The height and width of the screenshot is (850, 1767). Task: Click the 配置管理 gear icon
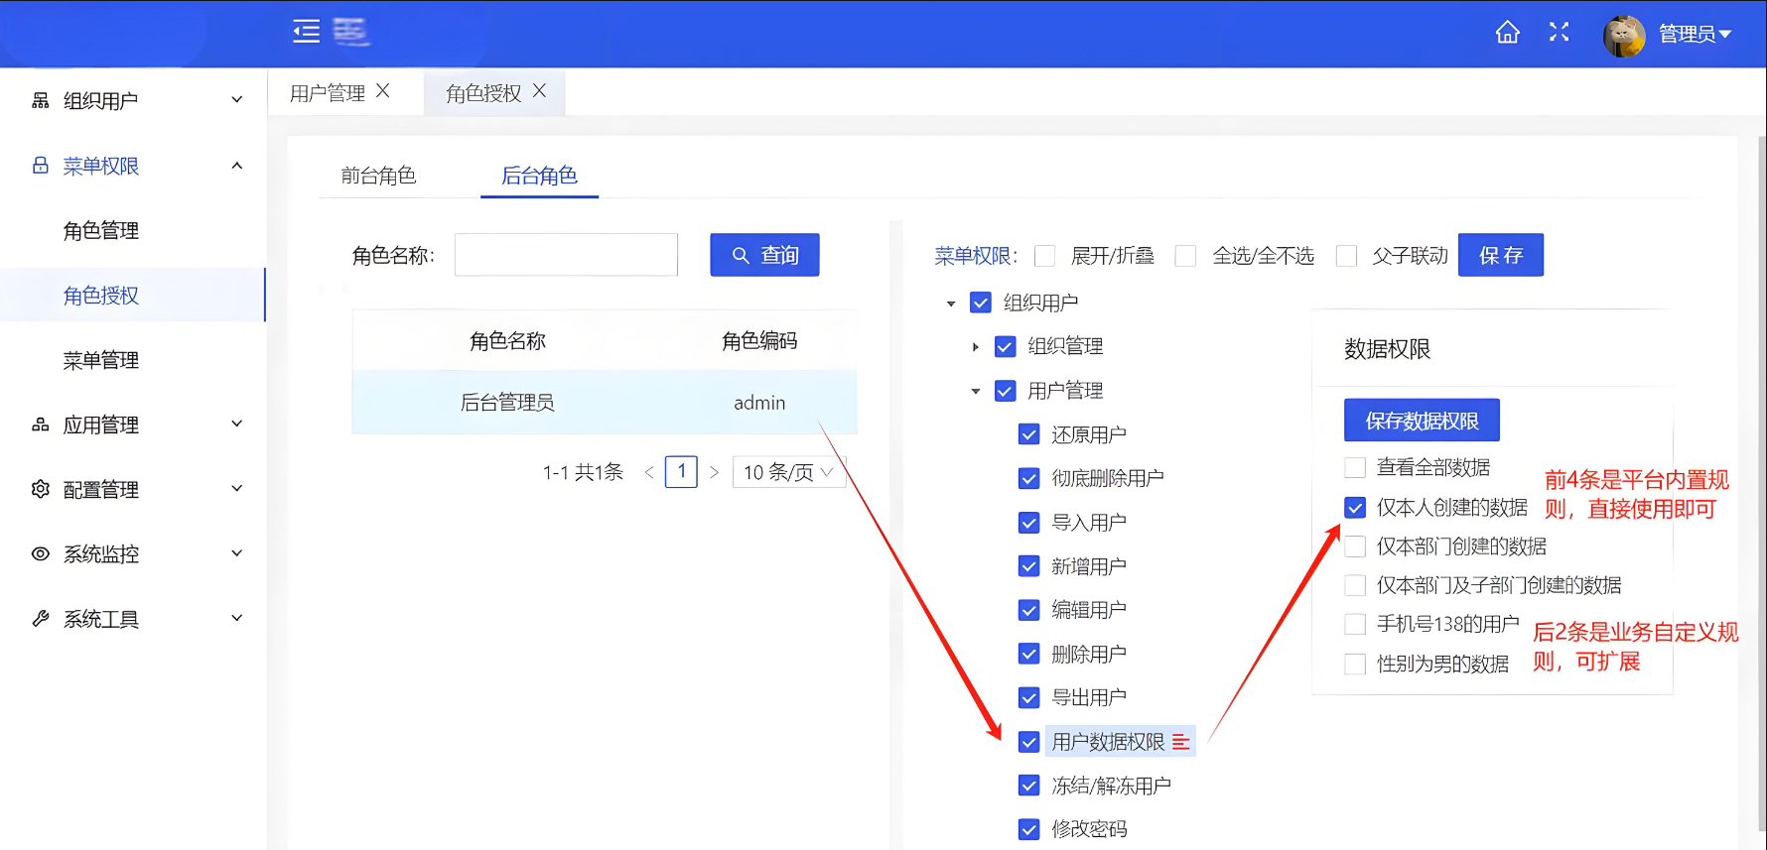coord(41,489)
